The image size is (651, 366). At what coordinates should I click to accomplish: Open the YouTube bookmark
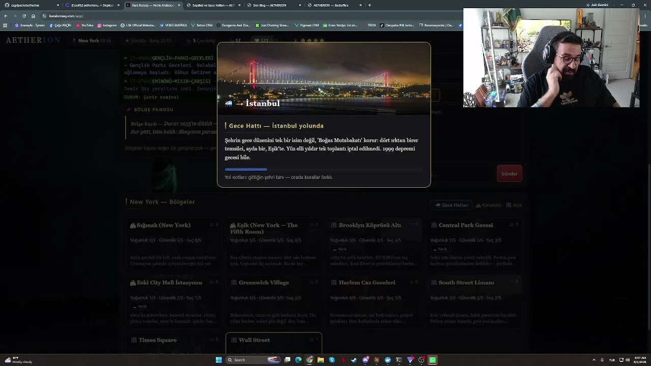tap(85, 25)
